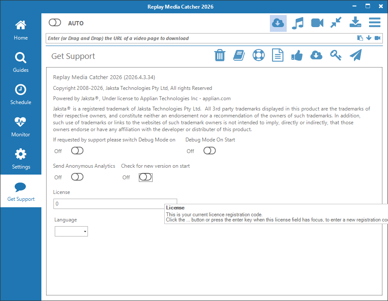The height and width of the screenshot is (301, 388).
Task: Click the compress arrows convert icon
Action: tap(336, 22)
